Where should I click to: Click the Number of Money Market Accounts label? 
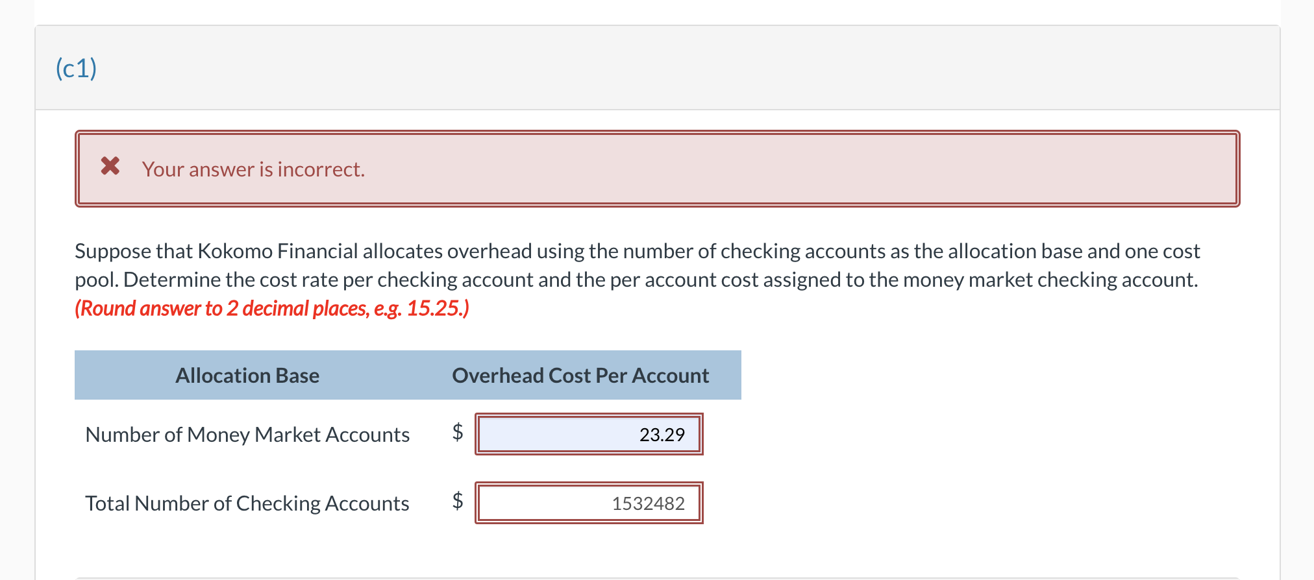pos(247,435)
